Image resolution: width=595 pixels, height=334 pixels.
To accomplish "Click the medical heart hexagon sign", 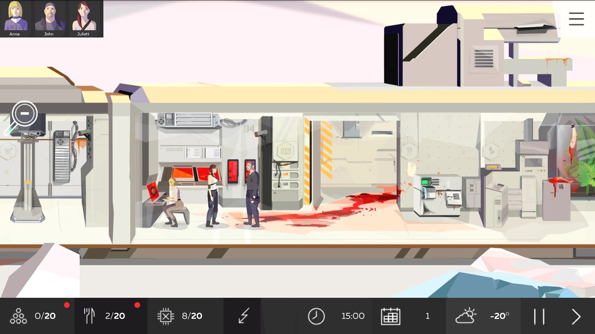I will (8, 151).
